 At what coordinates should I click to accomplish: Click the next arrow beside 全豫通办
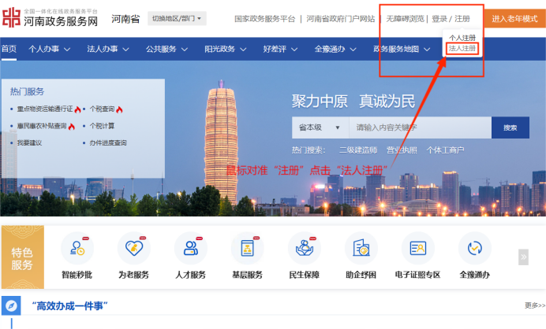pos(523,257)
